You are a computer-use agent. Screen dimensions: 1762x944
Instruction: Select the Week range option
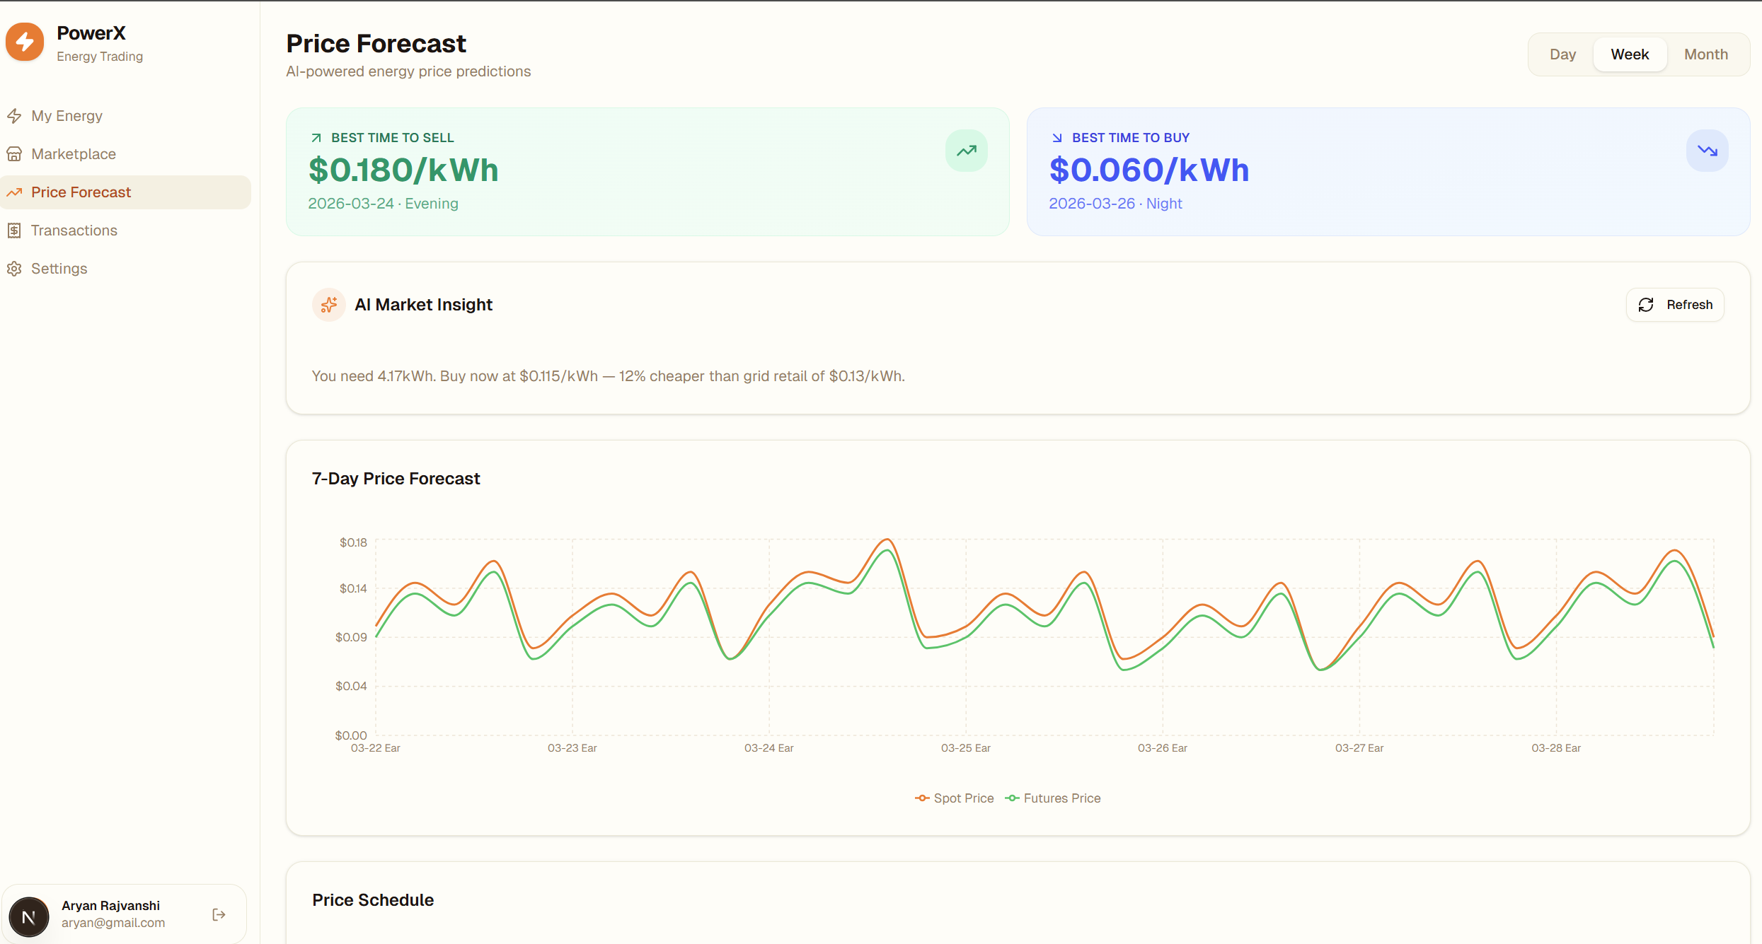point(1630,54)
